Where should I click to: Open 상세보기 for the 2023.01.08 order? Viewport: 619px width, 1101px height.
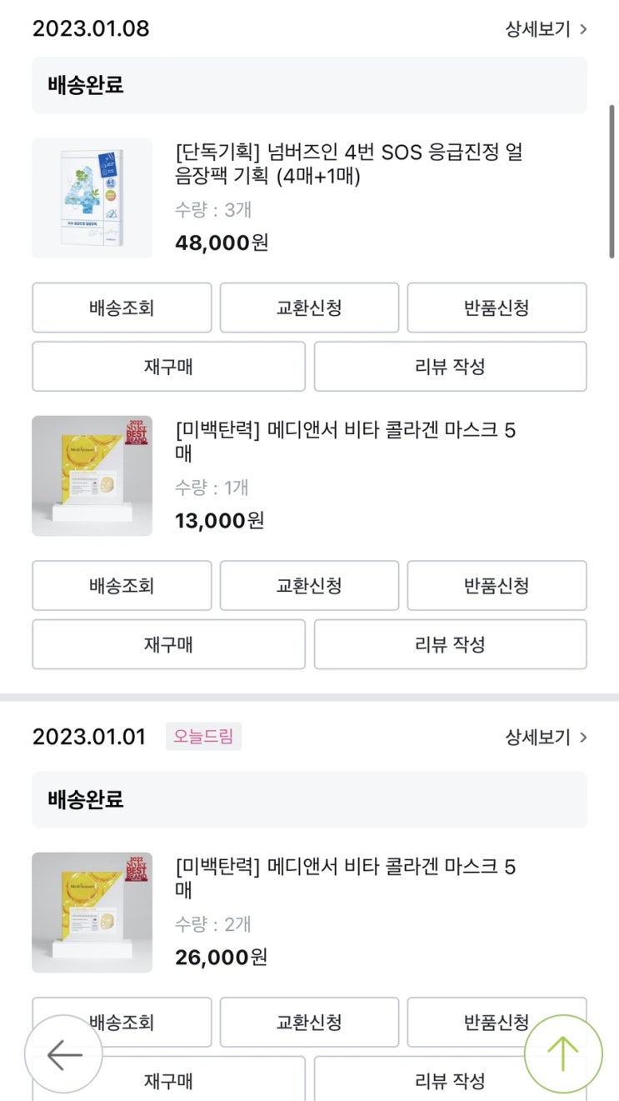[546, 29]
